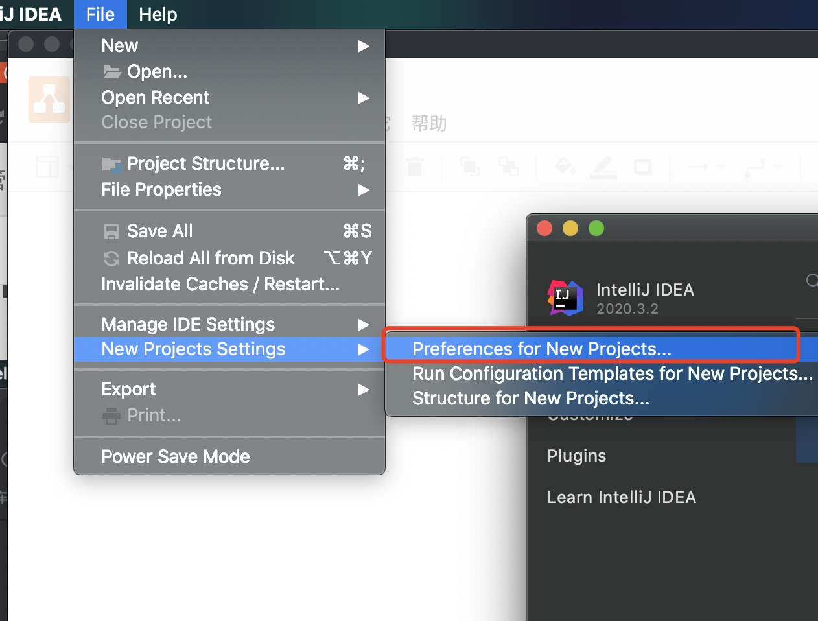Screen dimensions: 818x621
Task: Choose Structure for New Projects...
Action: click(x=602, y=398)
